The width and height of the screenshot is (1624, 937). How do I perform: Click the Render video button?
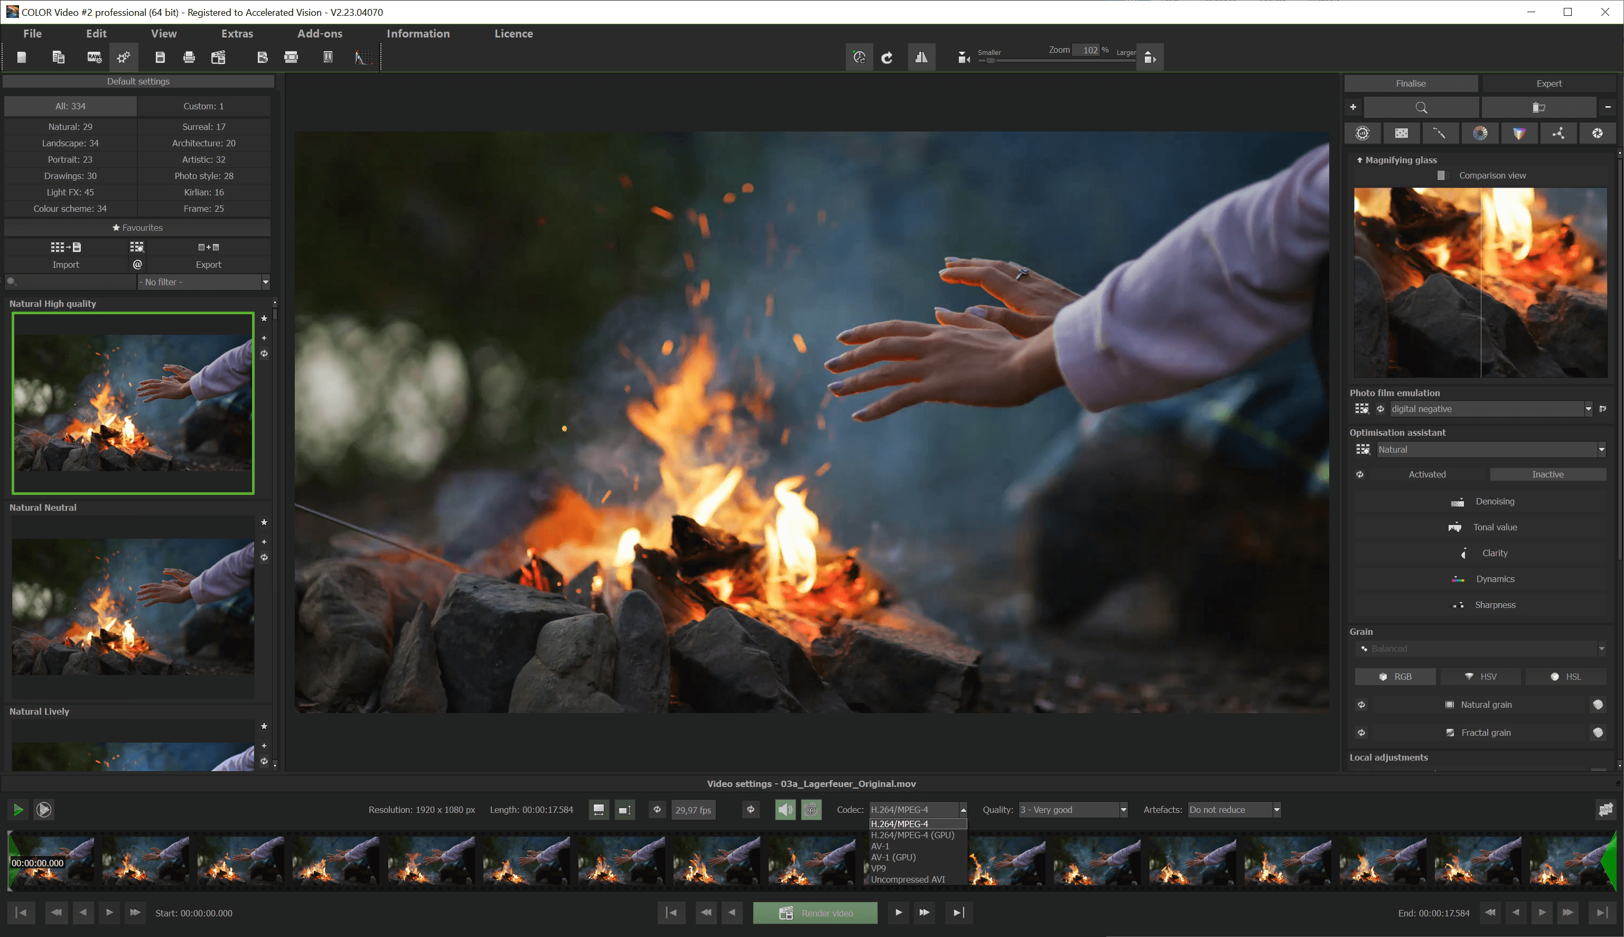click(x=815, y=913)
